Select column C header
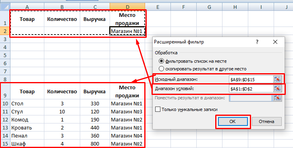Viewport: 293px width, 148px height. coord(95,7)
